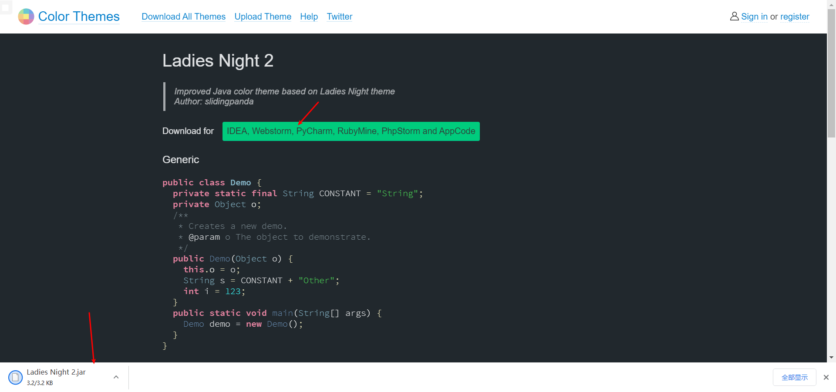Viewport: 836px width, 392px height.
Task: Open downloaded Ladies Night 2.jar file
Action: pyautogui.click(x=56, y=372)
